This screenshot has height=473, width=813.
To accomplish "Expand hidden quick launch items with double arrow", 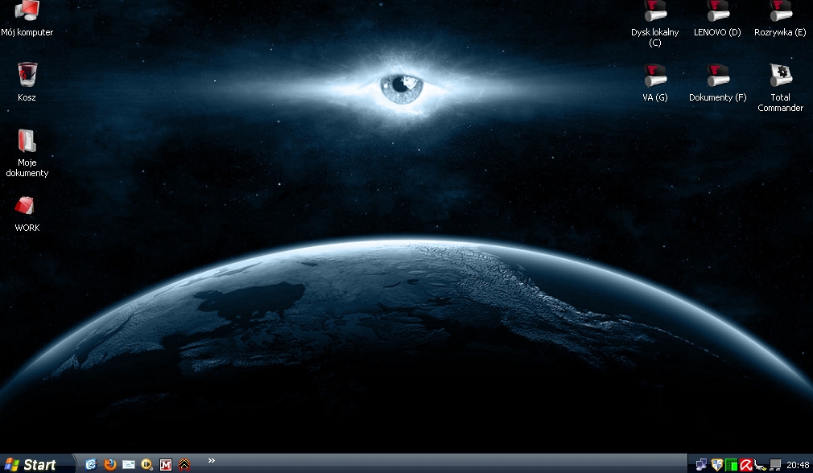I will point(211,460).
